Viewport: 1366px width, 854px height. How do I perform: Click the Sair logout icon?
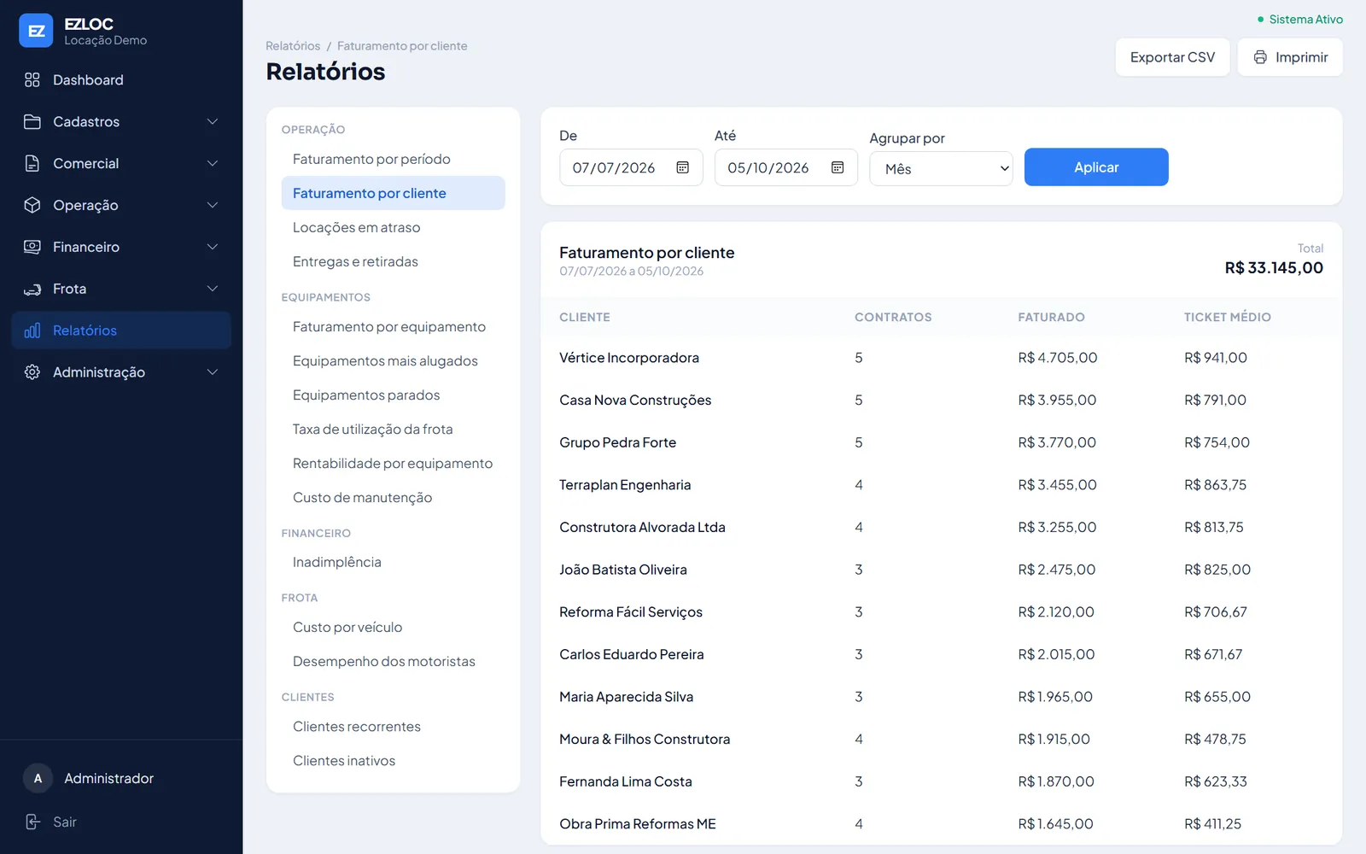[32, 822]
